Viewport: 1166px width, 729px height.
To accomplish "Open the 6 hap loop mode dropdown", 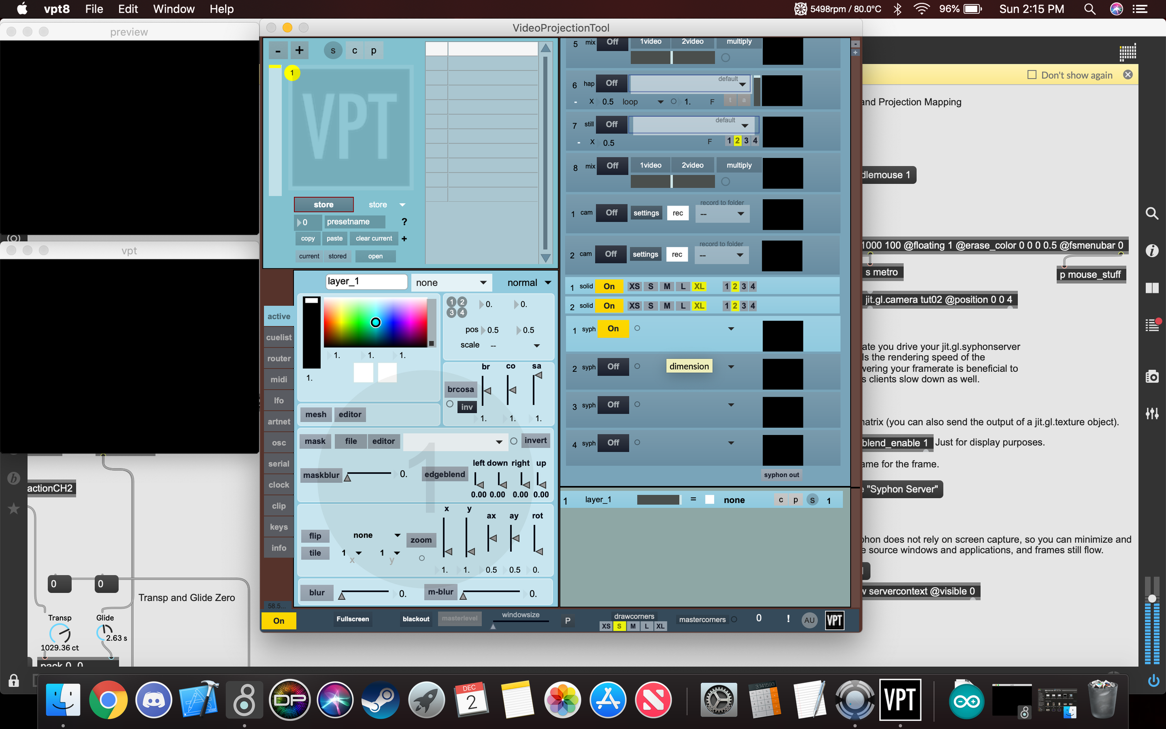I will pyautogui.click(x=642, y=102).
